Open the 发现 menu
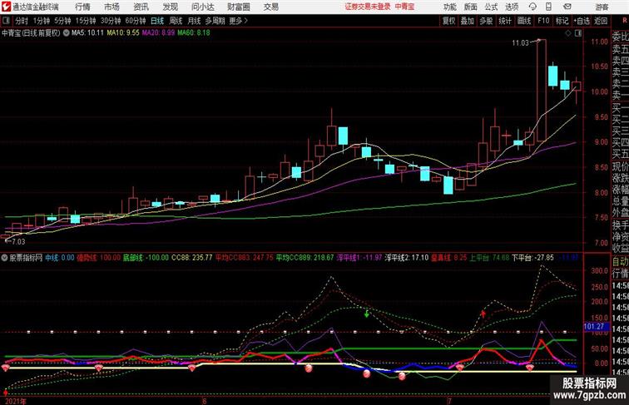 170,7
